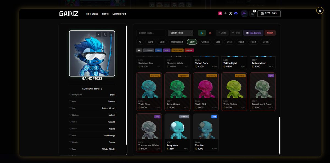
Task: Click the trait grid vertical scrollbar
Action: (x=279, y=135)
